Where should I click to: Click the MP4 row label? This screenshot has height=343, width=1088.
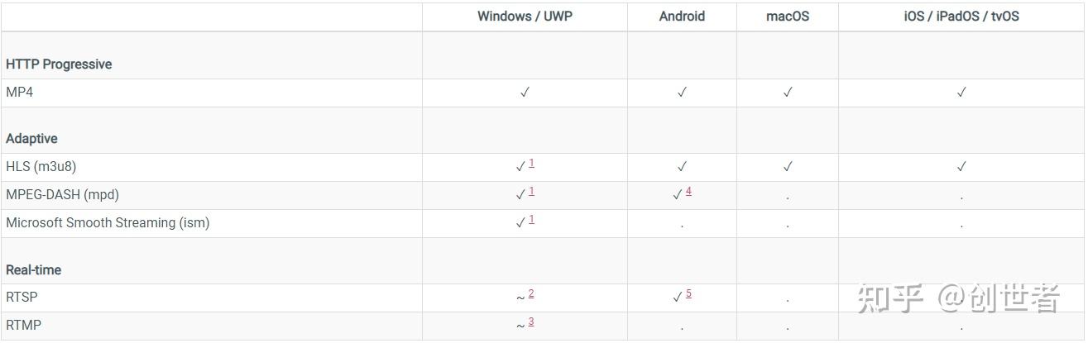pos(20,93)
